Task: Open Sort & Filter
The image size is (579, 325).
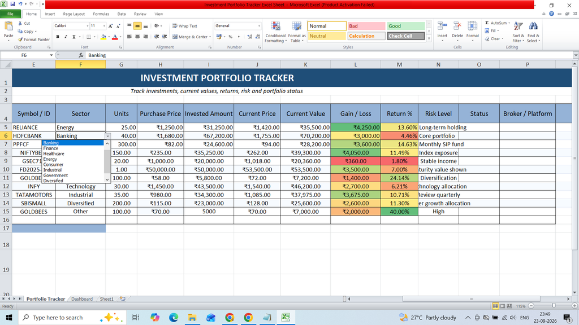Action: (x=518, y=32)
